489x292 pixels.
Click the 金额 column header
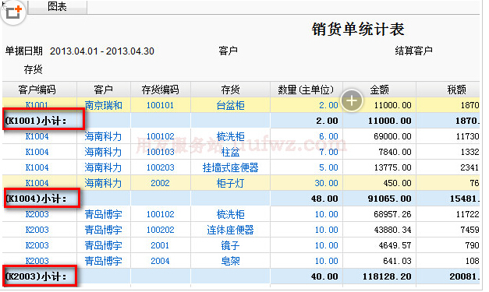pyautogui.click(x=379, y=90)
